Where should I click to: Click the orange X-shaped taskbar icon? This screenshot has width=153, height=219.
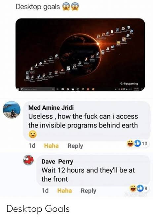pos(93,89)
